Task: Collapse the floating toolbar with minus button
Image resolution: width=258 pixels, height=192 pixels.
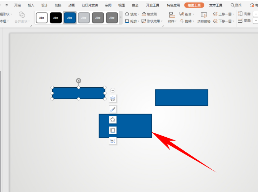Action: (x=113, y=90)
